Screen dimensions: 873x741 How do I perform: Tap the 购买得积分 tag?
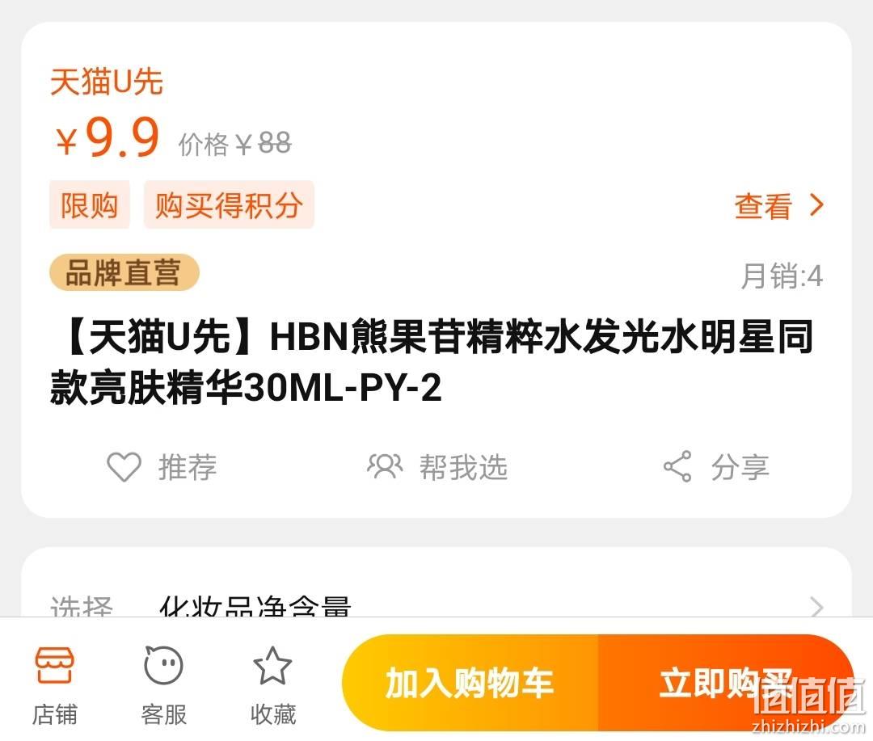229,205
